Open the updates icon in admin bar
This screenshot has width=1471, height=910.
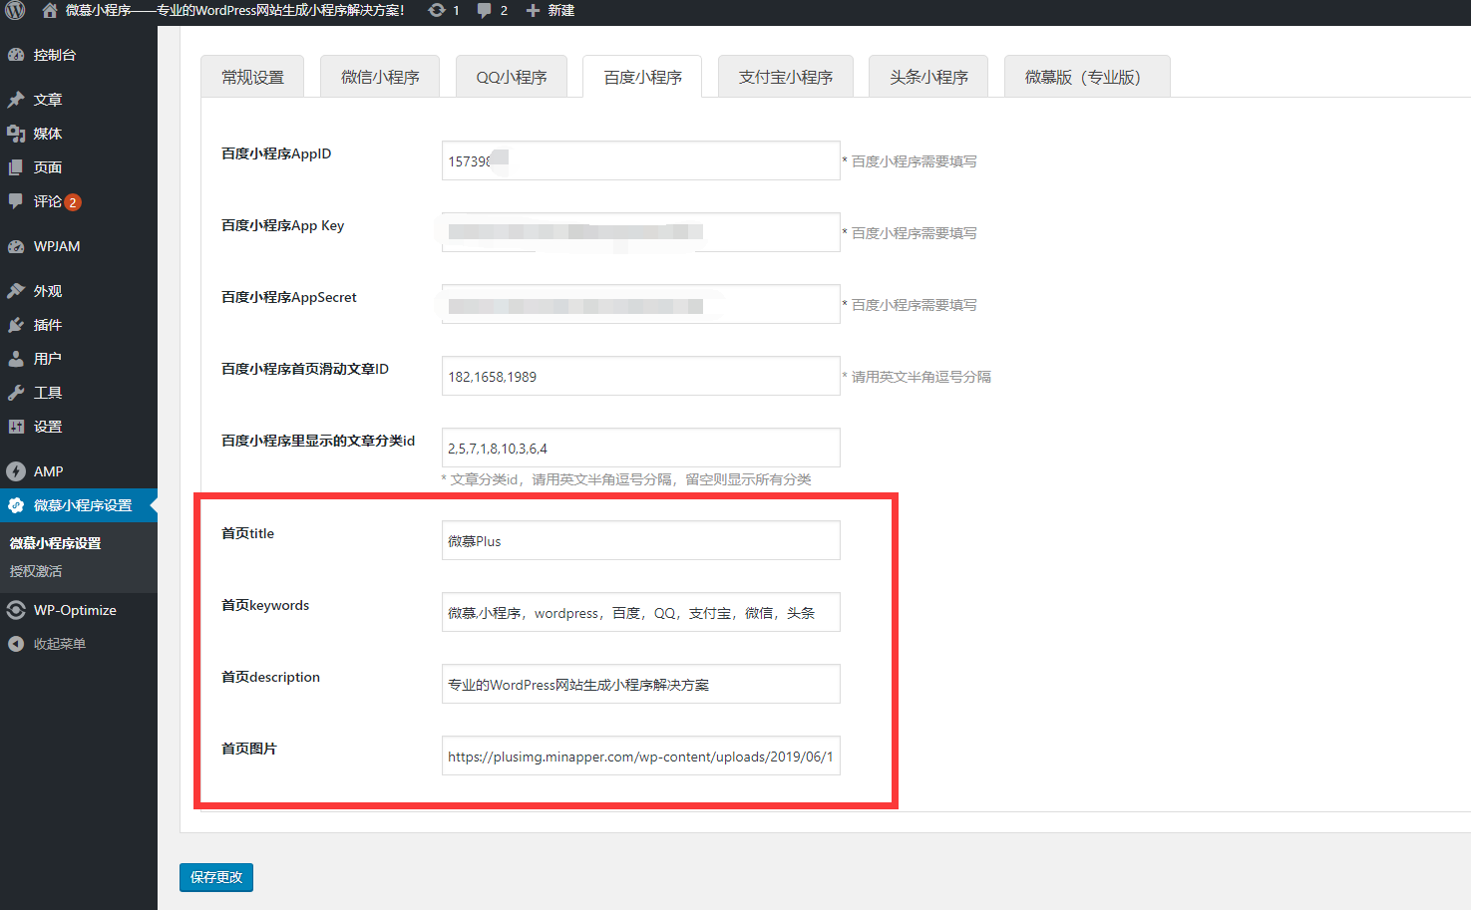point(437,11)
